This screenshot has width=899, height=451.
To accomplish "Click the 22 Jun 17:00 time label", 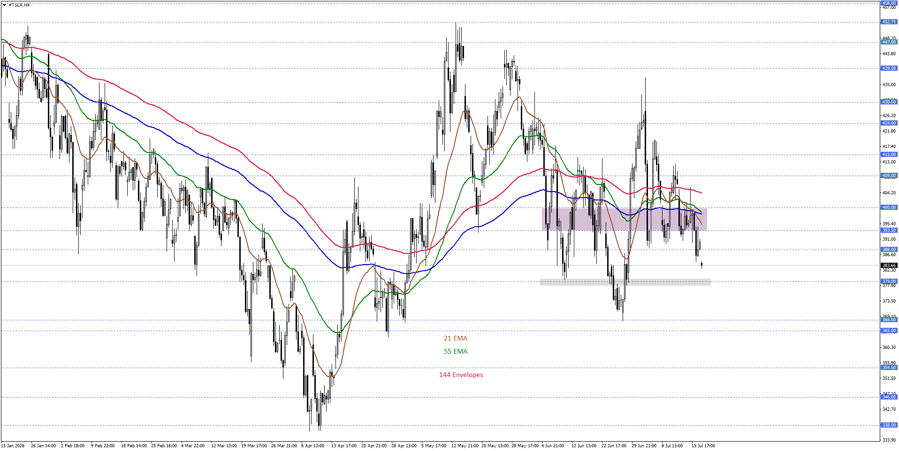I will point(614,446).
